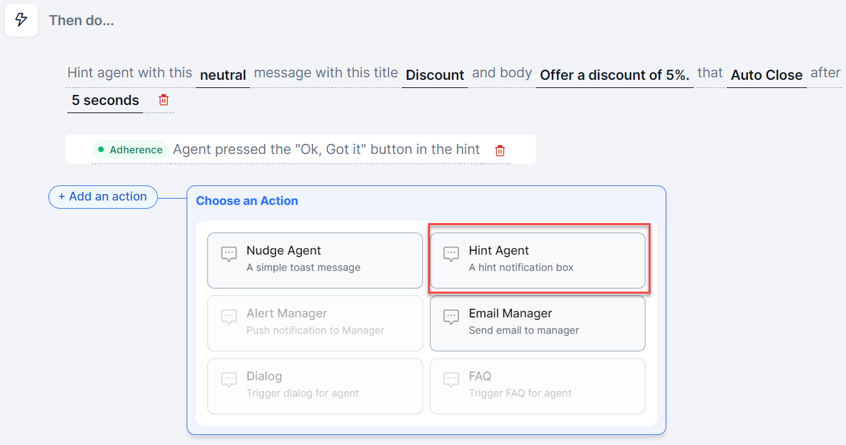The width and height of the screenshot is (846, 445).
Task: Edit the Discount title field
Action: click(x=434, y=75)
